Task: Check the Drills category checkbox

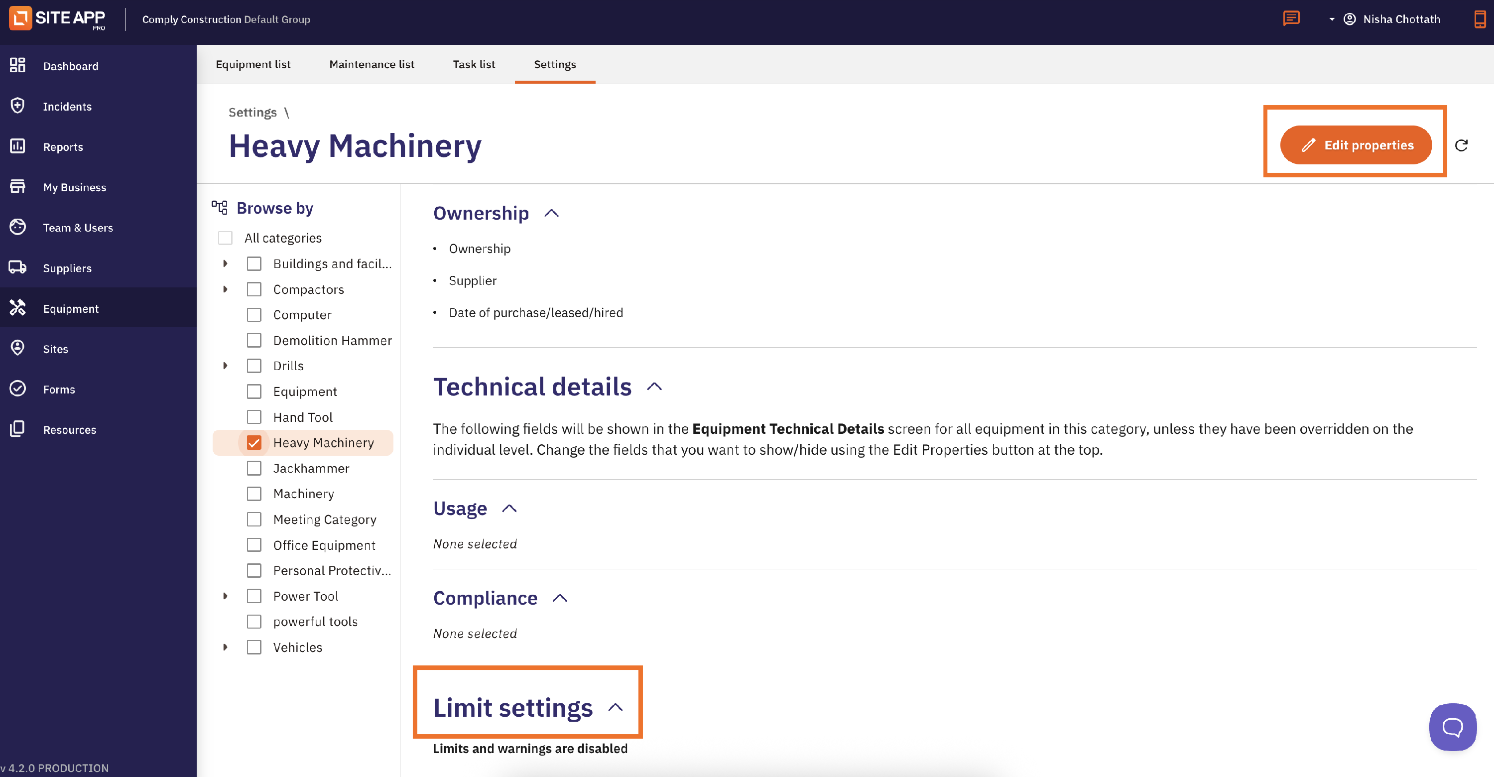Action: point(254,366)
